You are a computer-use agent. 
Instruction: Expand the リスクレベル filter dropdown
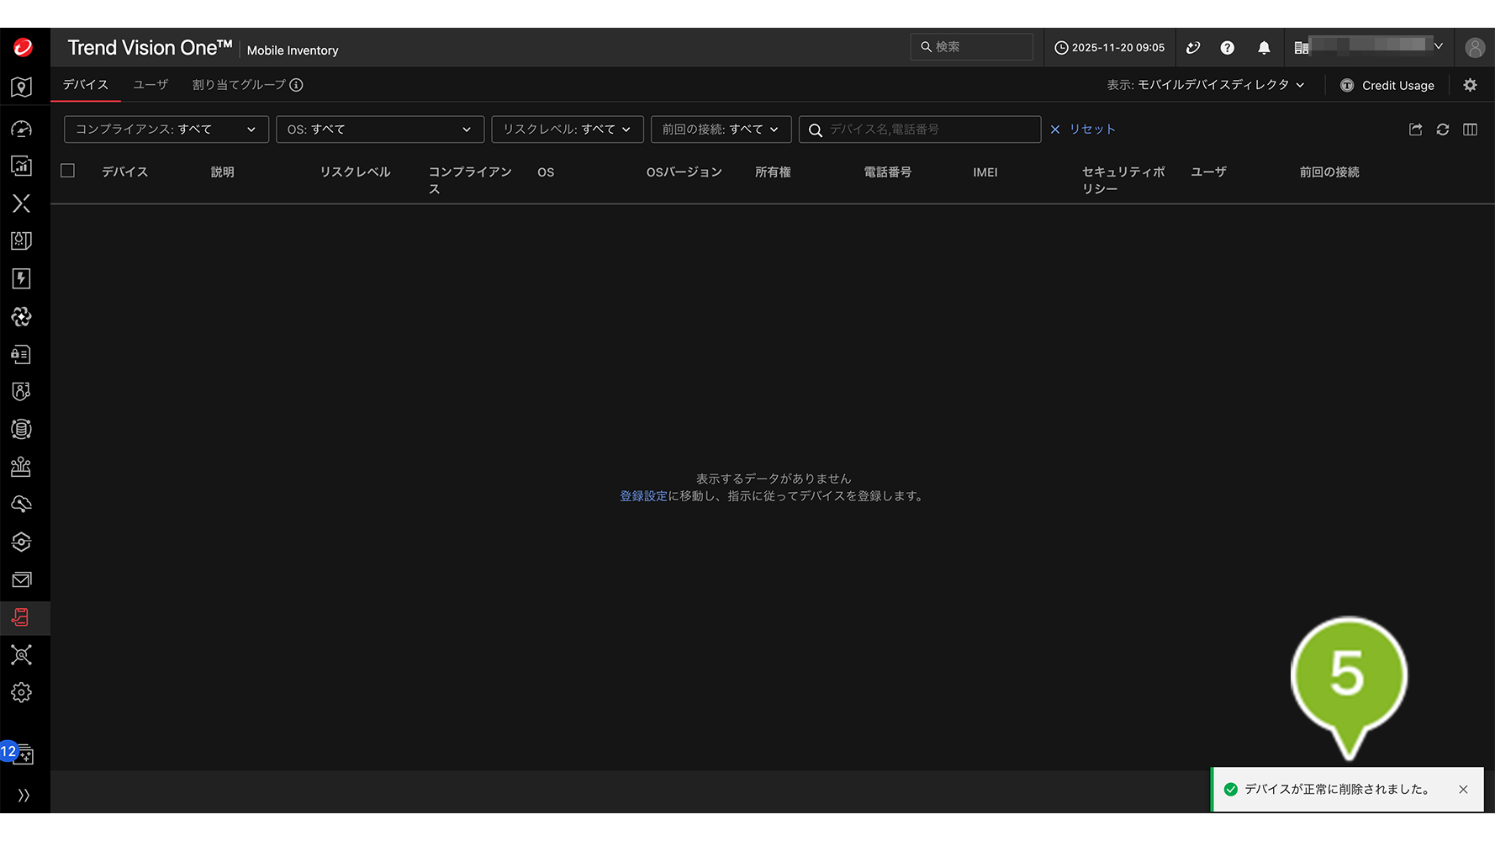[x=567, y=130]
